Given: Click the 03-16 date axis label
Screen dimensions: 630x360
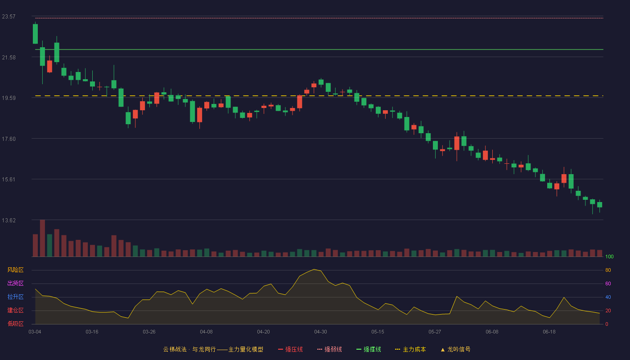Looking at the screenshot, I should (92, 332).
